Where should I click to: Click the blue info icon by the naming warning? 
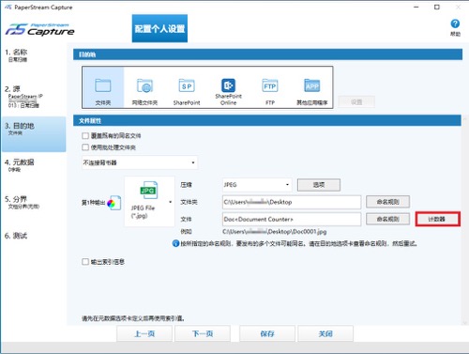[x=175, y=243]
